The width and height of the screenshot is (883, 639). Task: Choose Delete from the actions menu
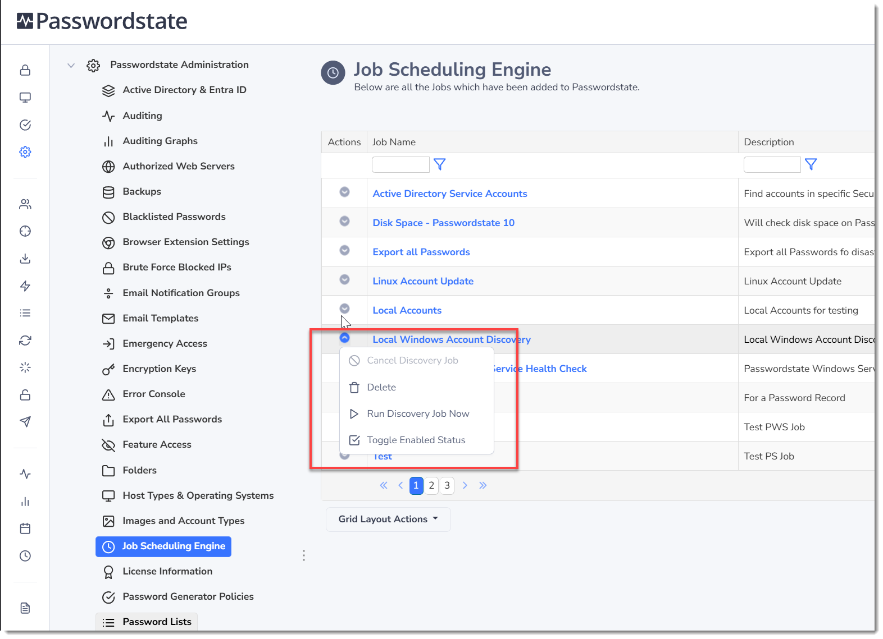[x=417, y=388]
